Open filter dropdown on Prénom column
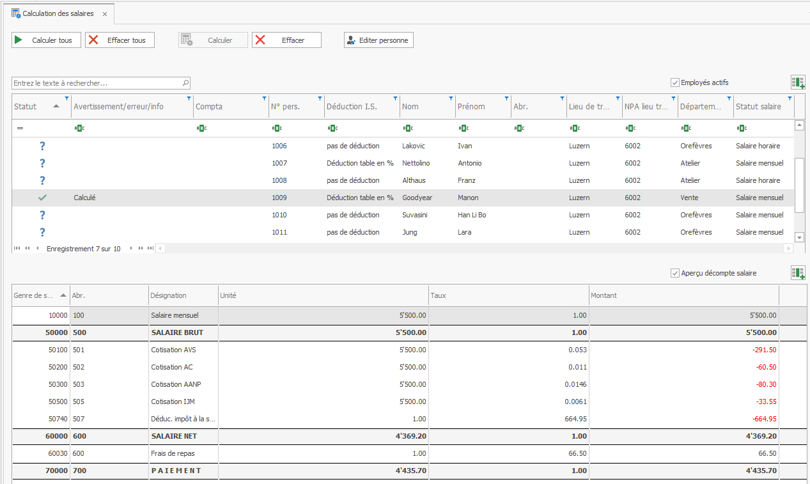This screenshot has height=484, width=810. click(507, 98)
